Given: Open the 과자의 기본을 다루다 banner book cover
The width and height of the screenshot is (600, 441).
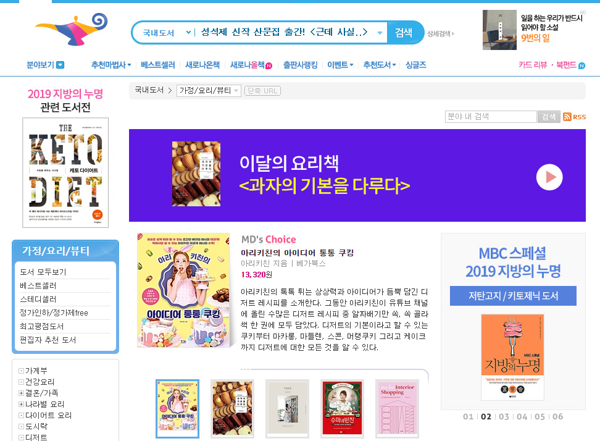Looking at the screenshot, I should point(196,174).
